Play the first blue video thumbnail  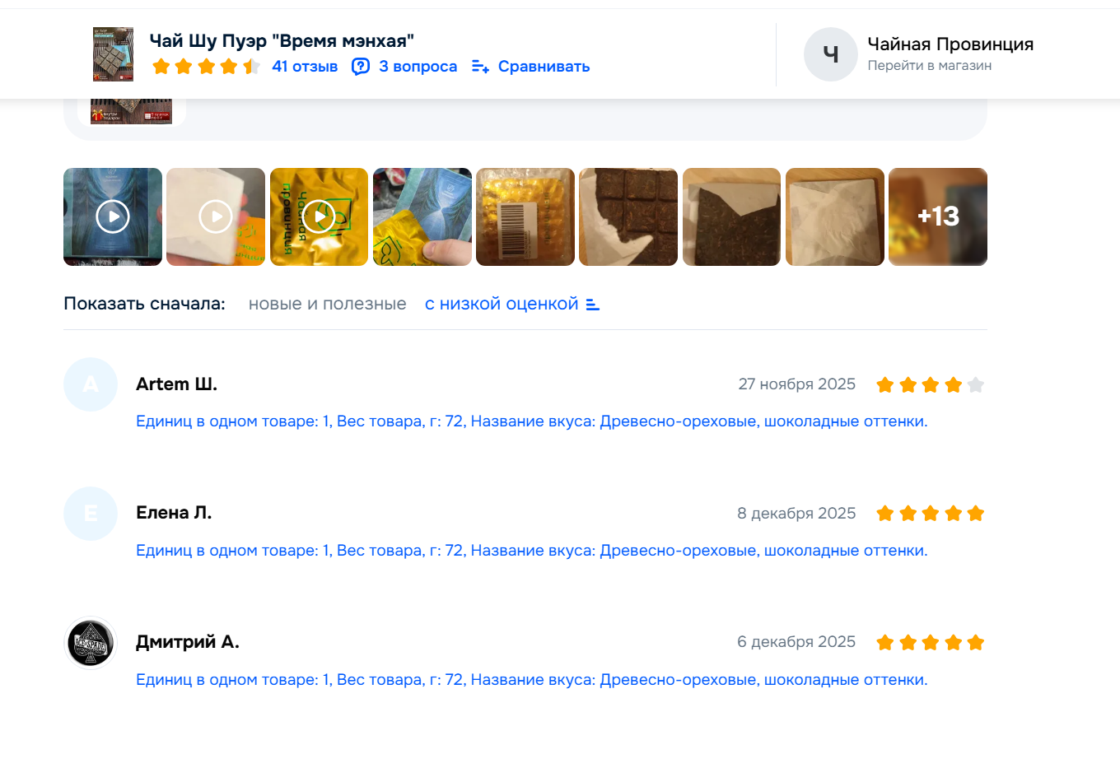pos(113,216)
